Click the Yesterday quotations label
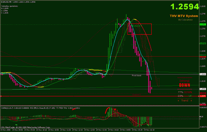The image size is (207, 132). (x=10, y=6)
